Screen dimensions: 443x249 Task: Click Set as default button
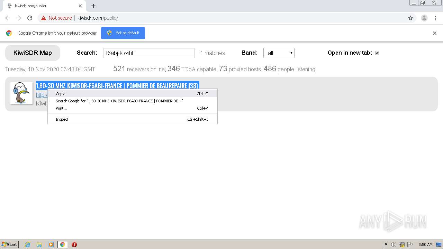pos(123,33)
